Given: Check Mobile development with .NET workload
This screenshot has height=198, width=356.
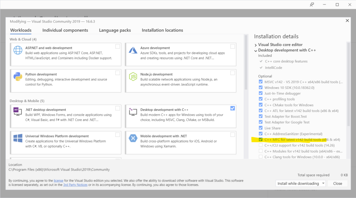Looking at the screenshot, I should click(233, 135).
